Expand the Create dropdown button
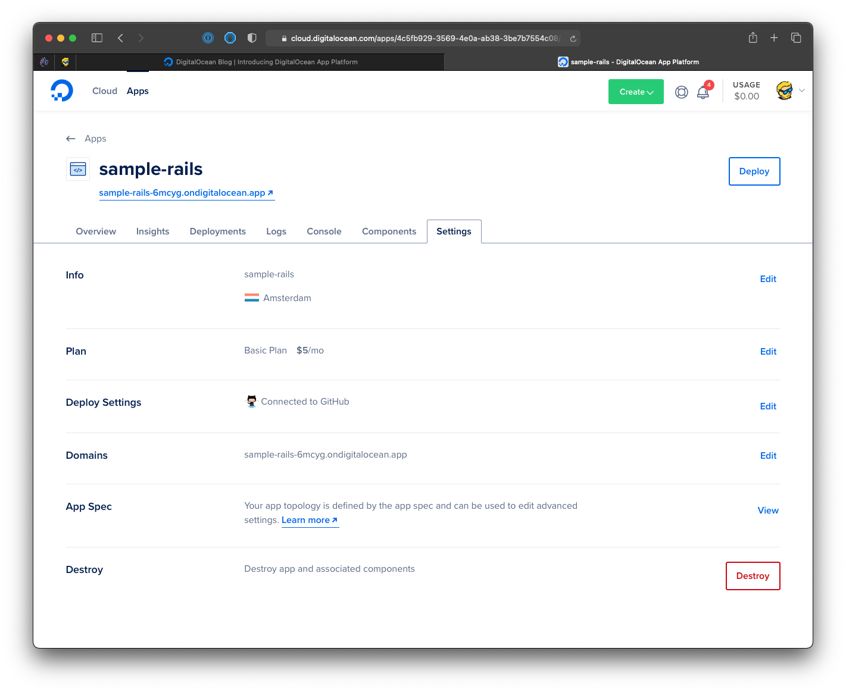The width and height of the screenshot is (846, 692). click(x=636, y=92)
